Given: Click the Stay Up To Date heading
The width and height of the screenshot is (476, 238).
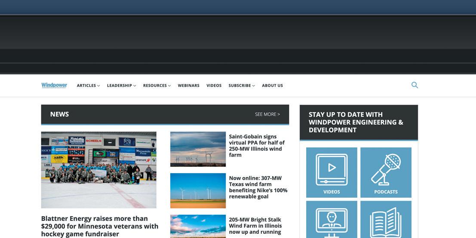Looking at the screenshot, I should (356, 122).
